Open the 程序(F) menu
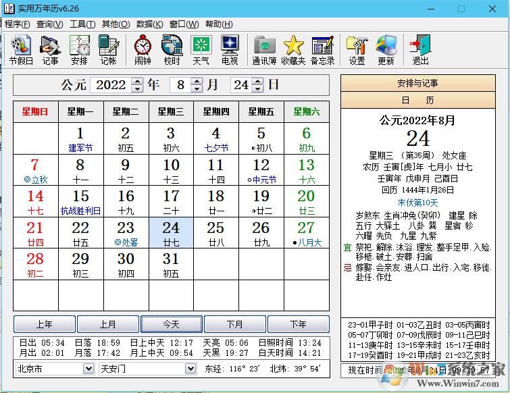The height and width of the screenshot is (393, 510). (17, 24)
